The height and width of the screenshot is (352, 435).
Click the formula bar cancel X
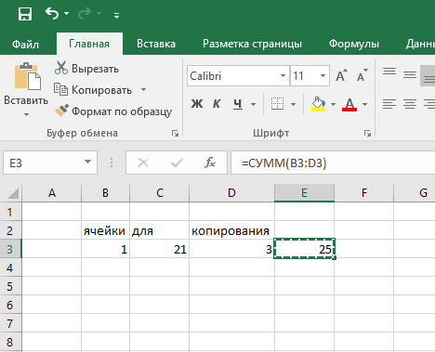coord(143,163)
